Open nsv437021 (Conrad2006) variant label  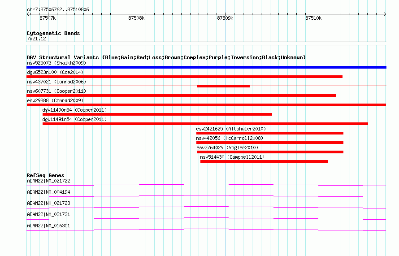click(56, 82)
